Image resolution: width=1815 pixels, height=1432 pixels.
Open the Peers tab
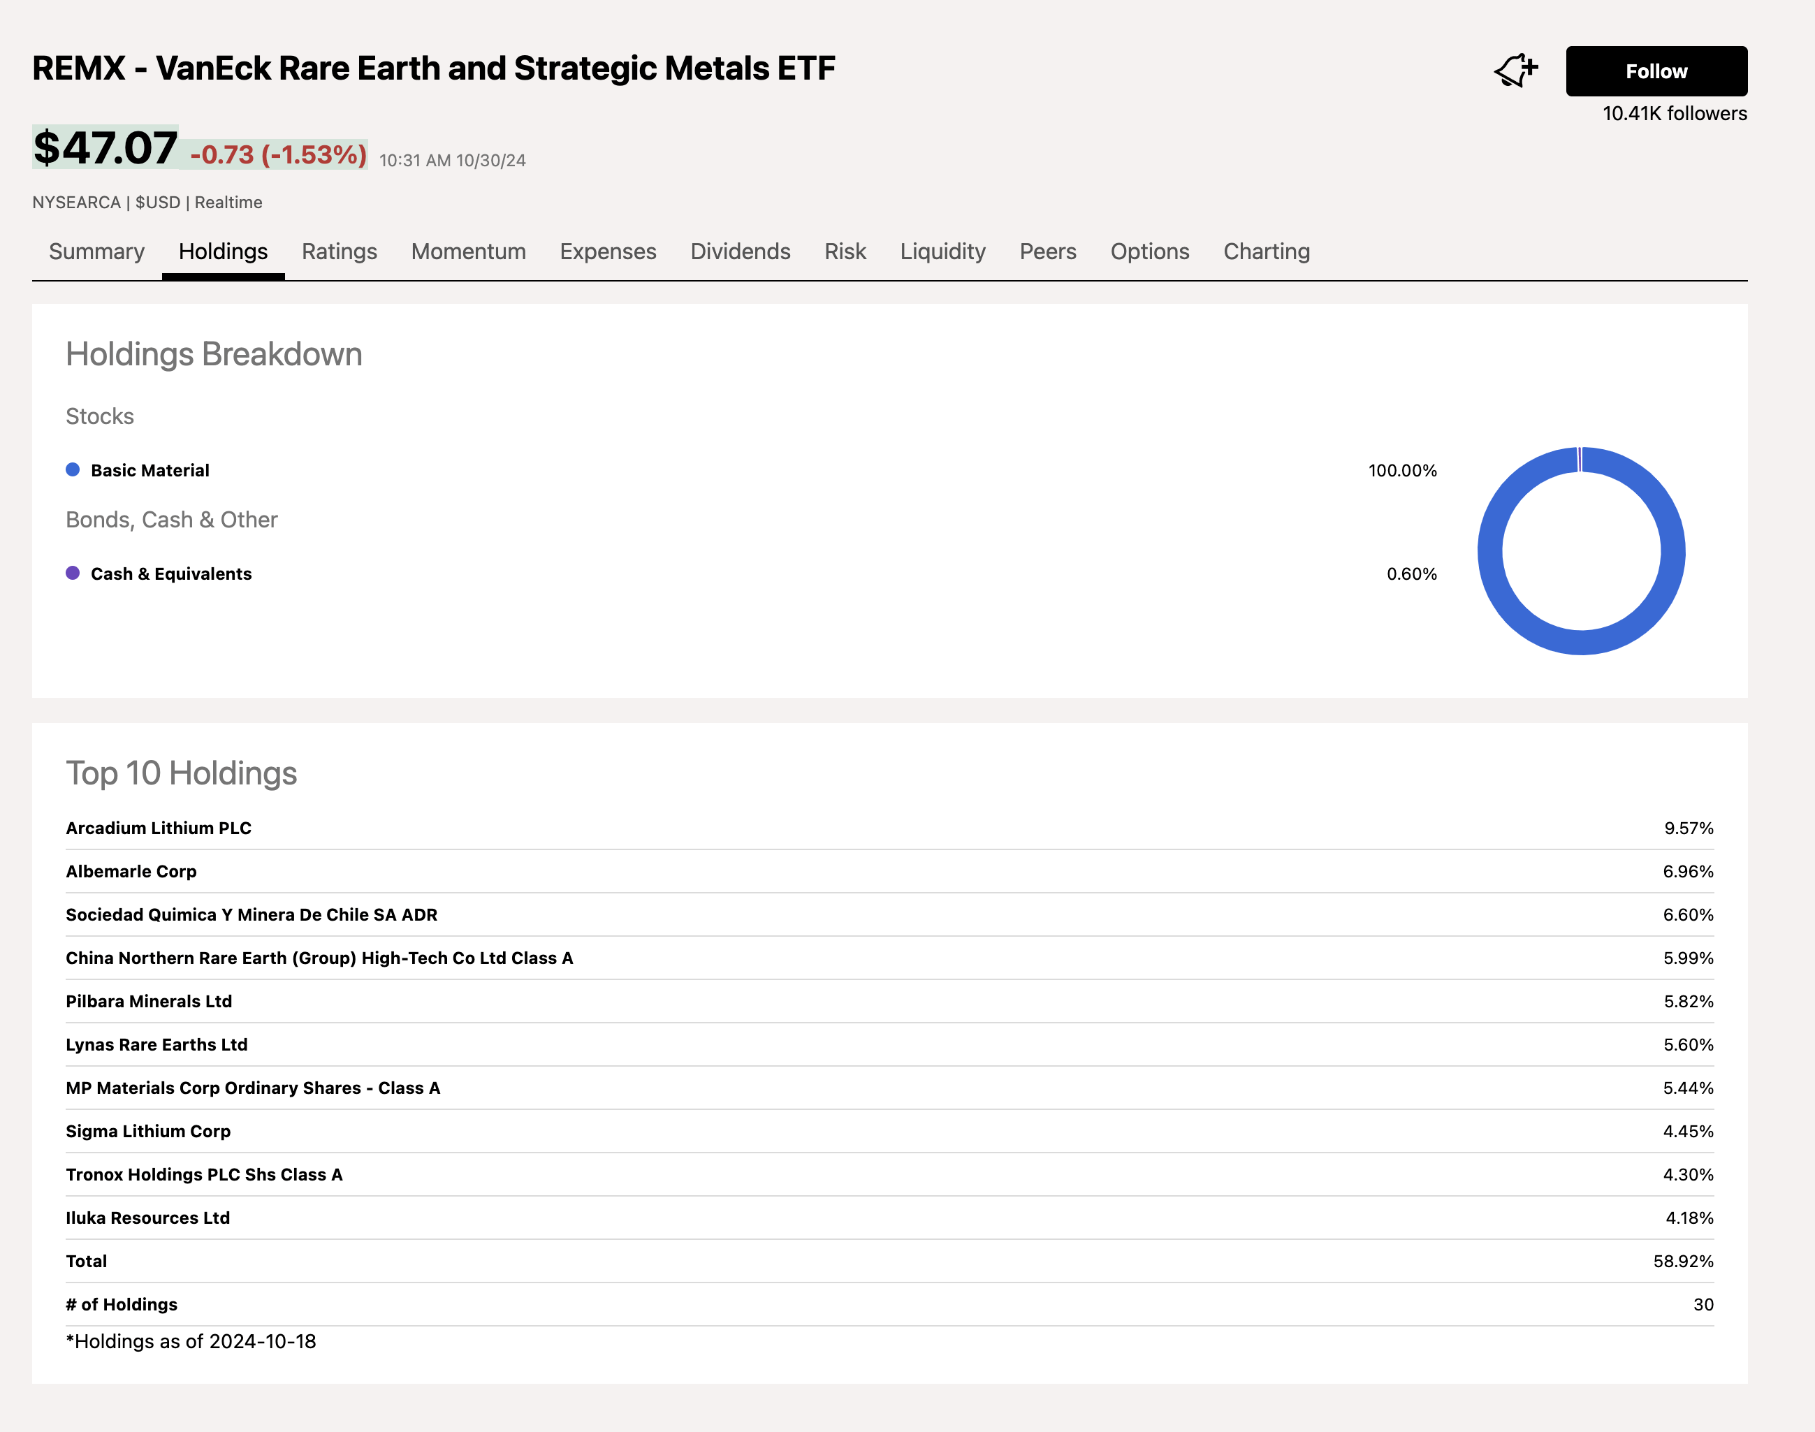point(1048,251)
